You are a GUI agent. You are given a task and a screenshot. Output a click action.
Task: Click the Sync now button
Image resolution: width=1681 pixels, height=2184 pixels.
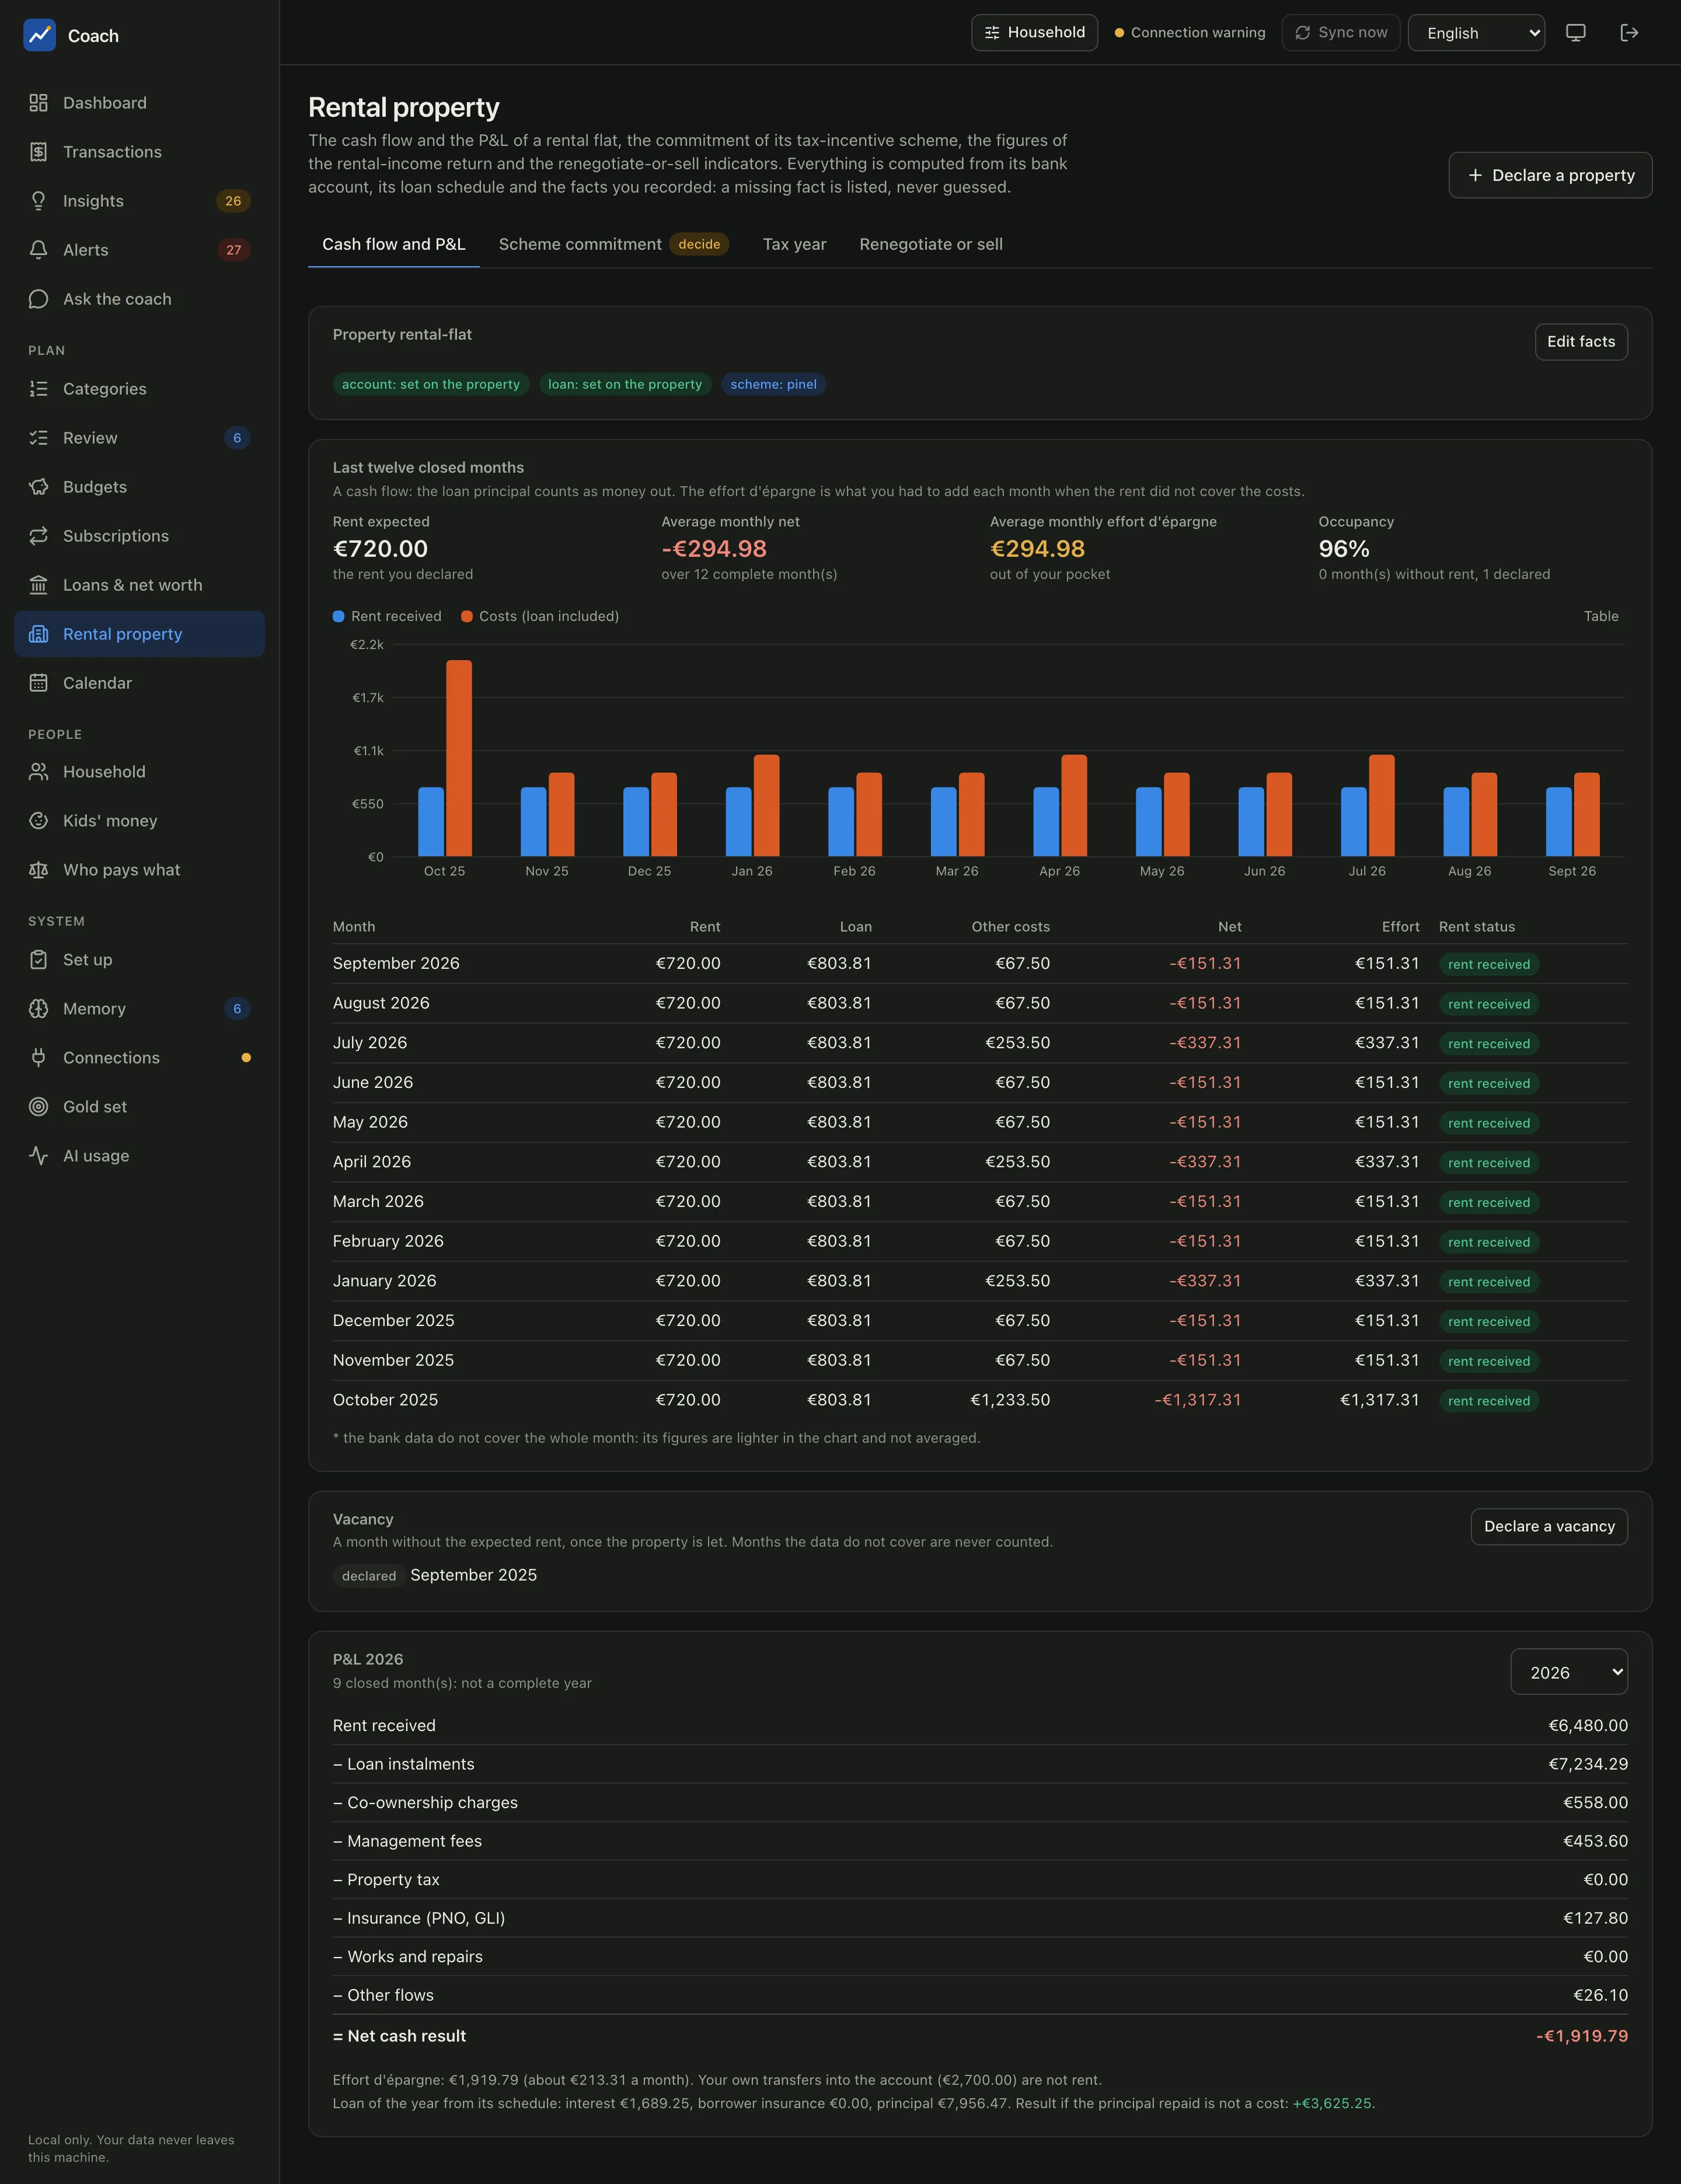1340,33
